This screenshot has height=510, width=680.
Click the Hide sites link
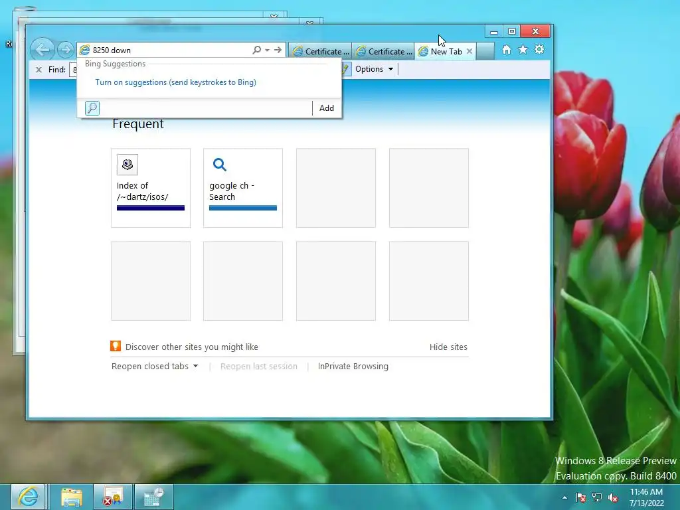point(448,347)
